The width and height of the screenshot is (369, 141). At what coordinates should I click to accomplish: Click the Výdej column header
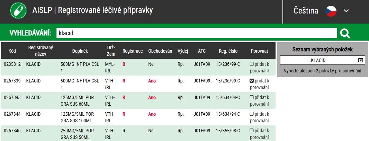183,51
